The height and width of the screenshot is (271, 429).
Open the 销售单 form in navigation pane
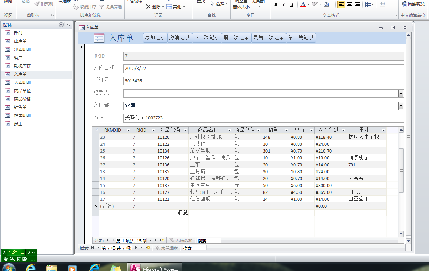pyautogui.click(x=20, y=107)
